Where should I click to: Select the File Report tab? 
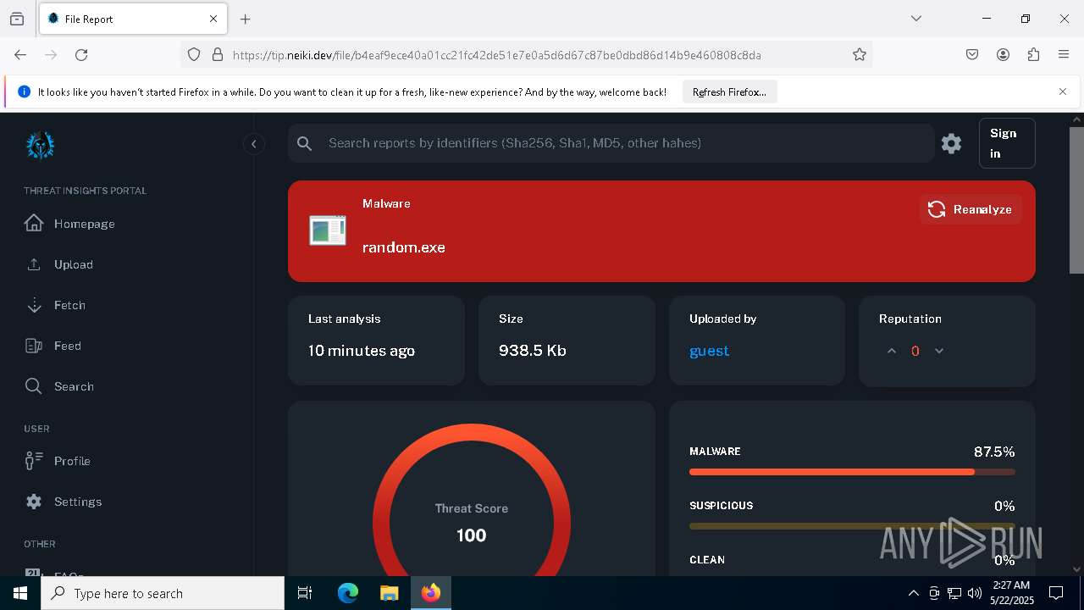[x=133, y=19]
